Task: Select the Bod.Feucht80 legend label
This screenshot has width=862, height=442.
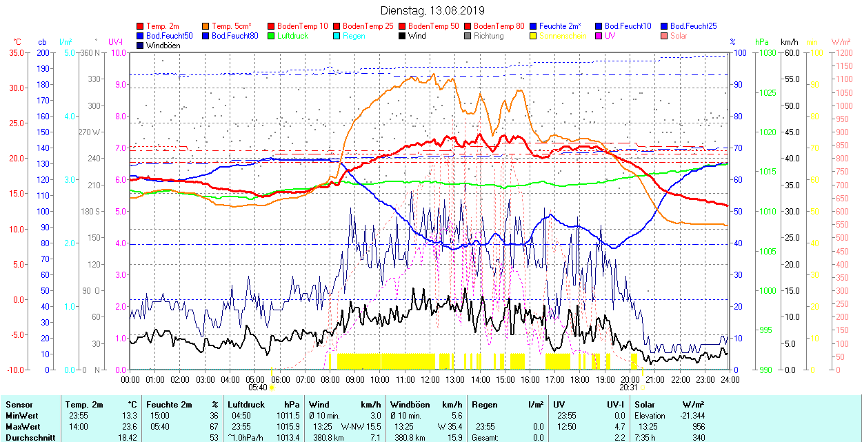Action: click(234, 36)
